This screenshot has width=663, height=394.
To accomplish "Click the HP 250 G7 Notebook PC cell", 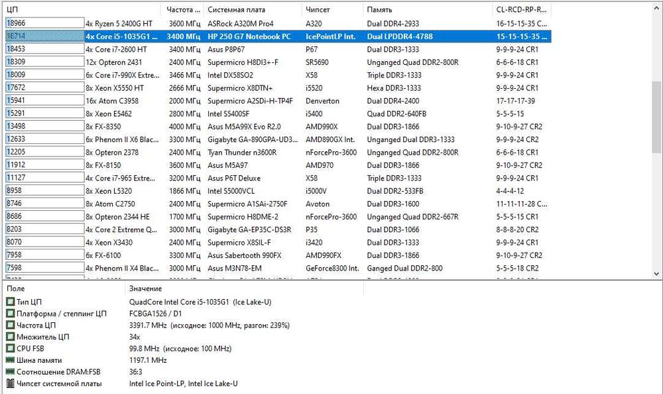I will [x=249, y=36].
